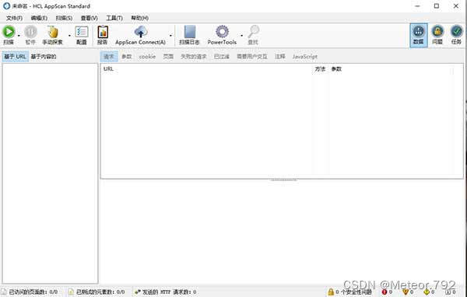The height and width of the screenshot is (297, 467).
Task: Open Manual Explore (手动探索) hand icon
Action: (x=52, y=32)
